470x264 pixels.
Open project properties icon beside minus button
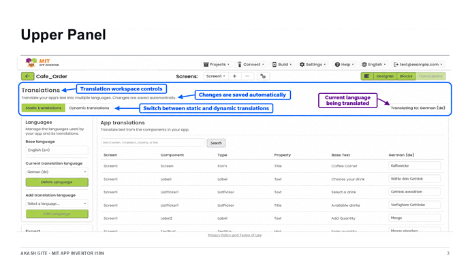pos(263,76)
